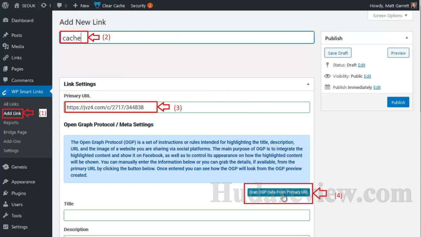The image size is (421, 237).
Task: Open Bridge Page submenu item
Action: [15, 132]
